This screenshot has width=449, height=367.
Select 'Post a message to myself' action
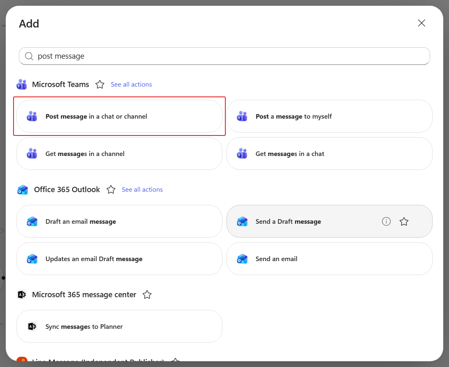coord(329,116)
